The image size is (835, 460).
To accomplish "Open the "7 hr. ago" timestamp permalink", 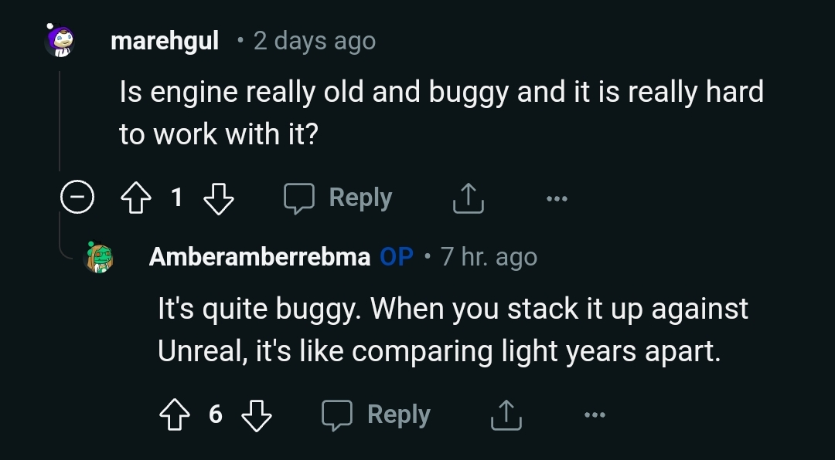I will click(489, 257).
